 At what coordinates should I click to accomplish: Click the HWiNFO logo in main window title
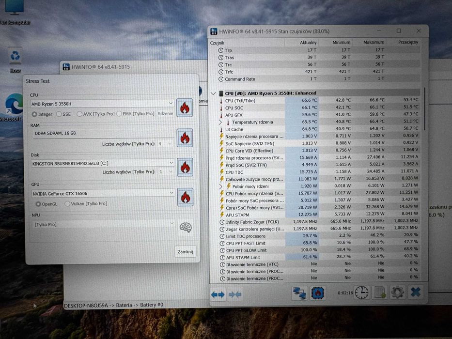[x=66, y=67]
